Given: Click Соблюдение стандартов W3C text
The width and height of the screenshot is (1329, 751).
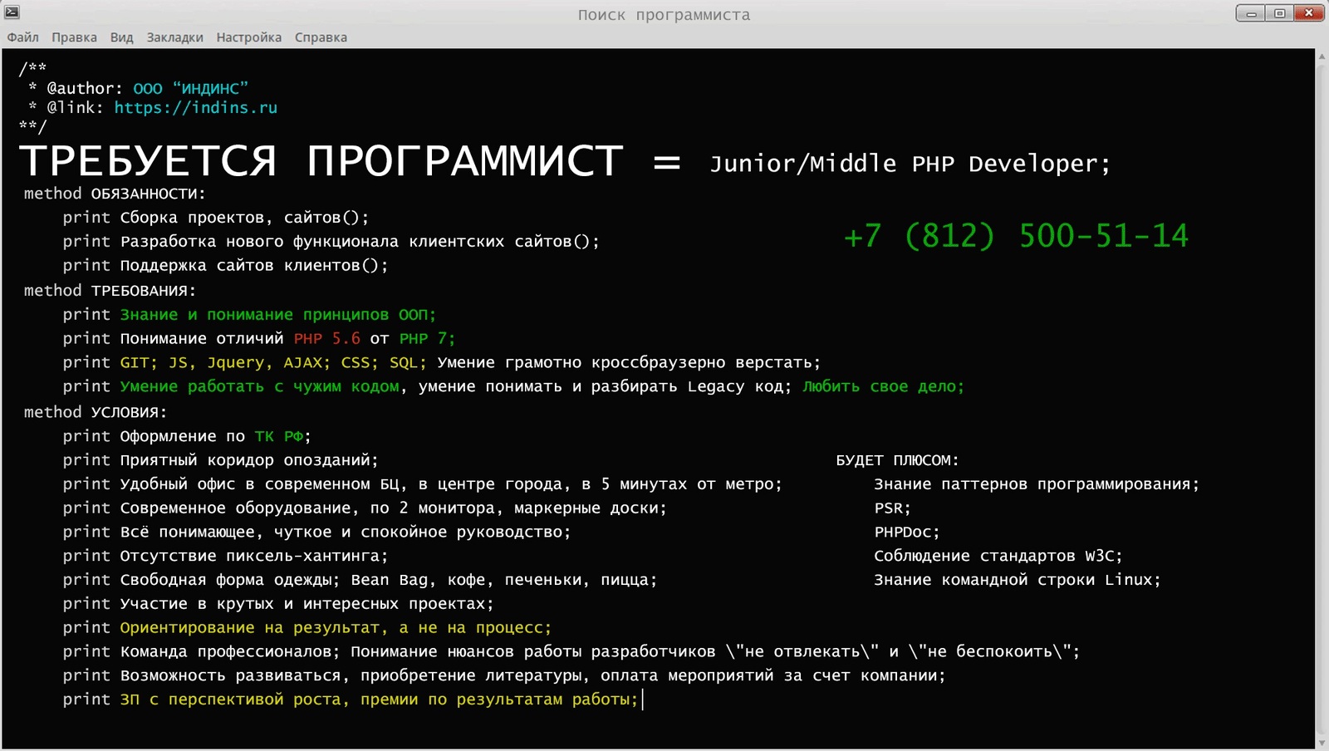Looking at the screenshot, I should (998, 557).
